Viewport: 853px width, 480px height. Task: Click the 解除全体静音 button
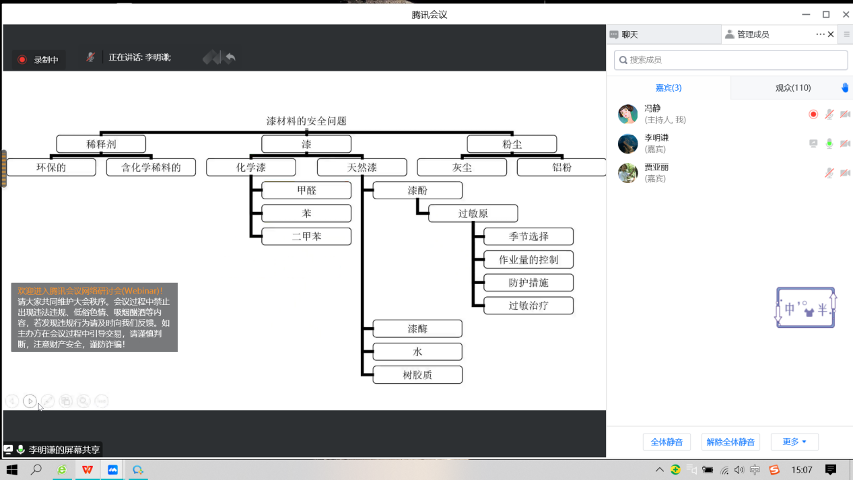(730, 442)
